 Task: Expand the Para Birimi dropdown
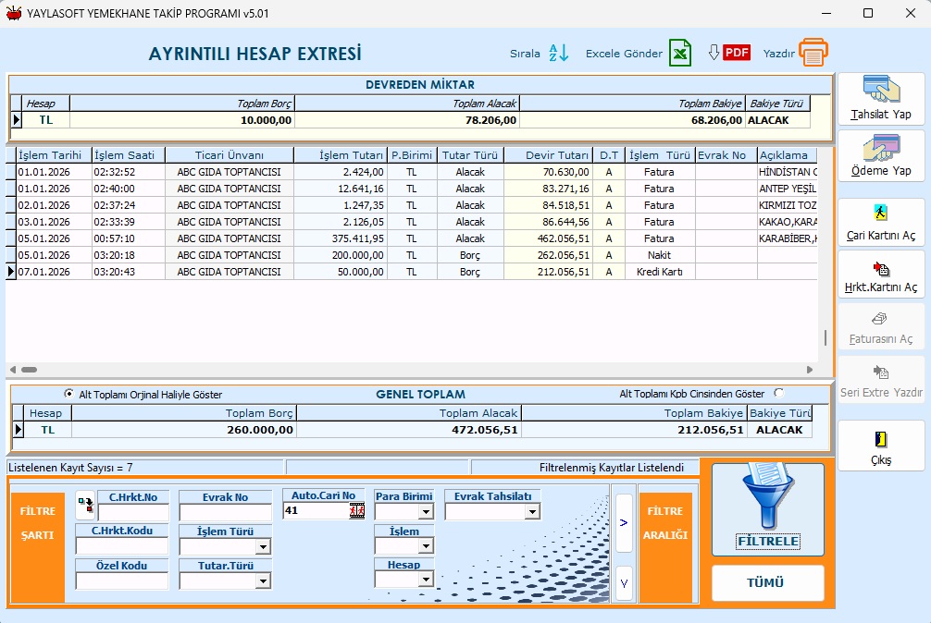click(x=426, y=512)
